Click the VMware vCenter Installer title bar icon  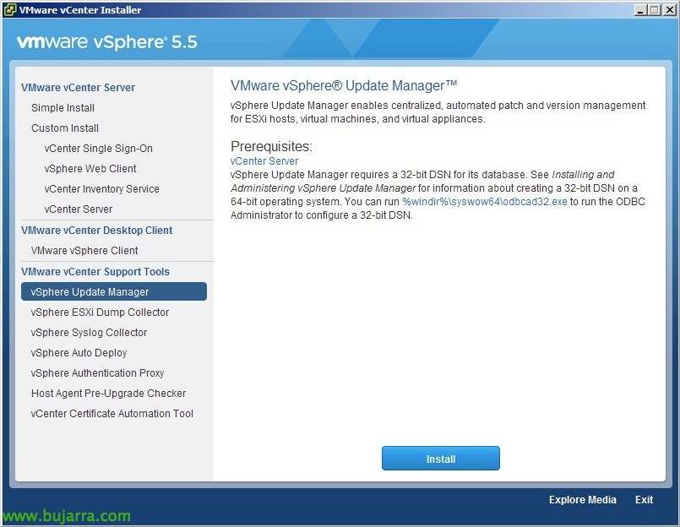point(9,9)
